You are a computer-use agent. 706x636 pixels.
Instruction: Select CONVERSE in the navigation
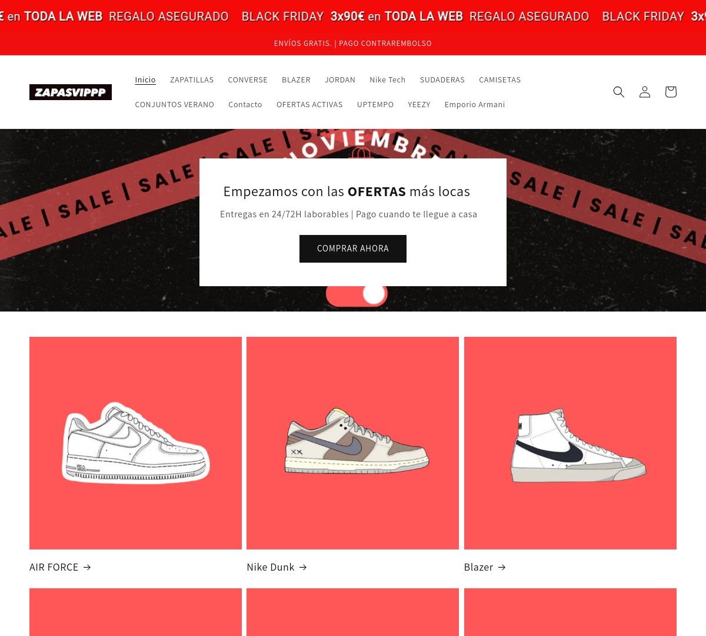point(248,79)
